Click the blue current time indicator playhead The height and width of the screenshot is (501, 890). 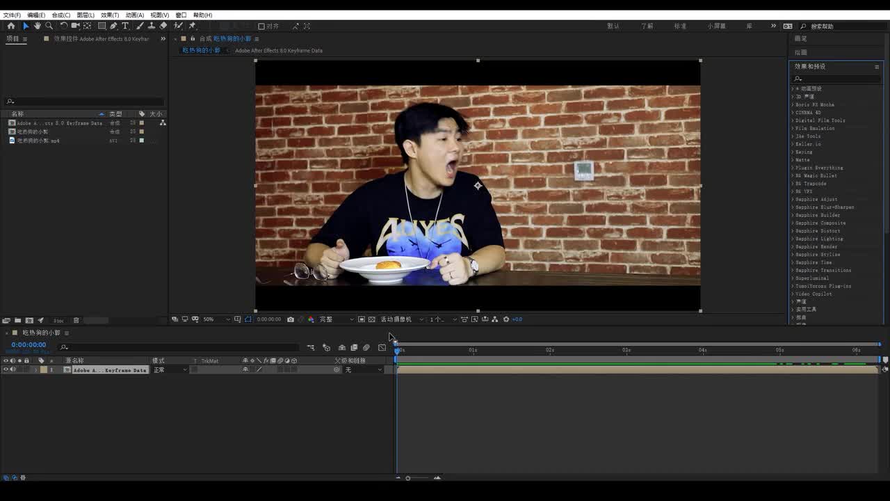(x=397, y=350)
